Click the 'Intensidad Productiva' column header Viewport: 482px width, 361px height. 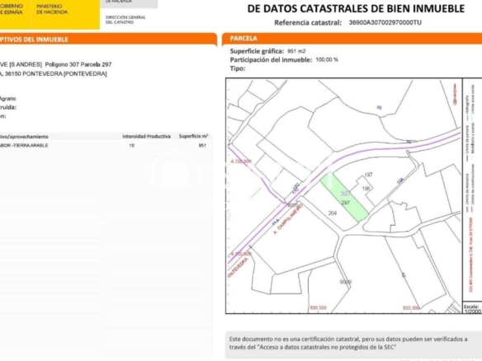coord(146,136)
